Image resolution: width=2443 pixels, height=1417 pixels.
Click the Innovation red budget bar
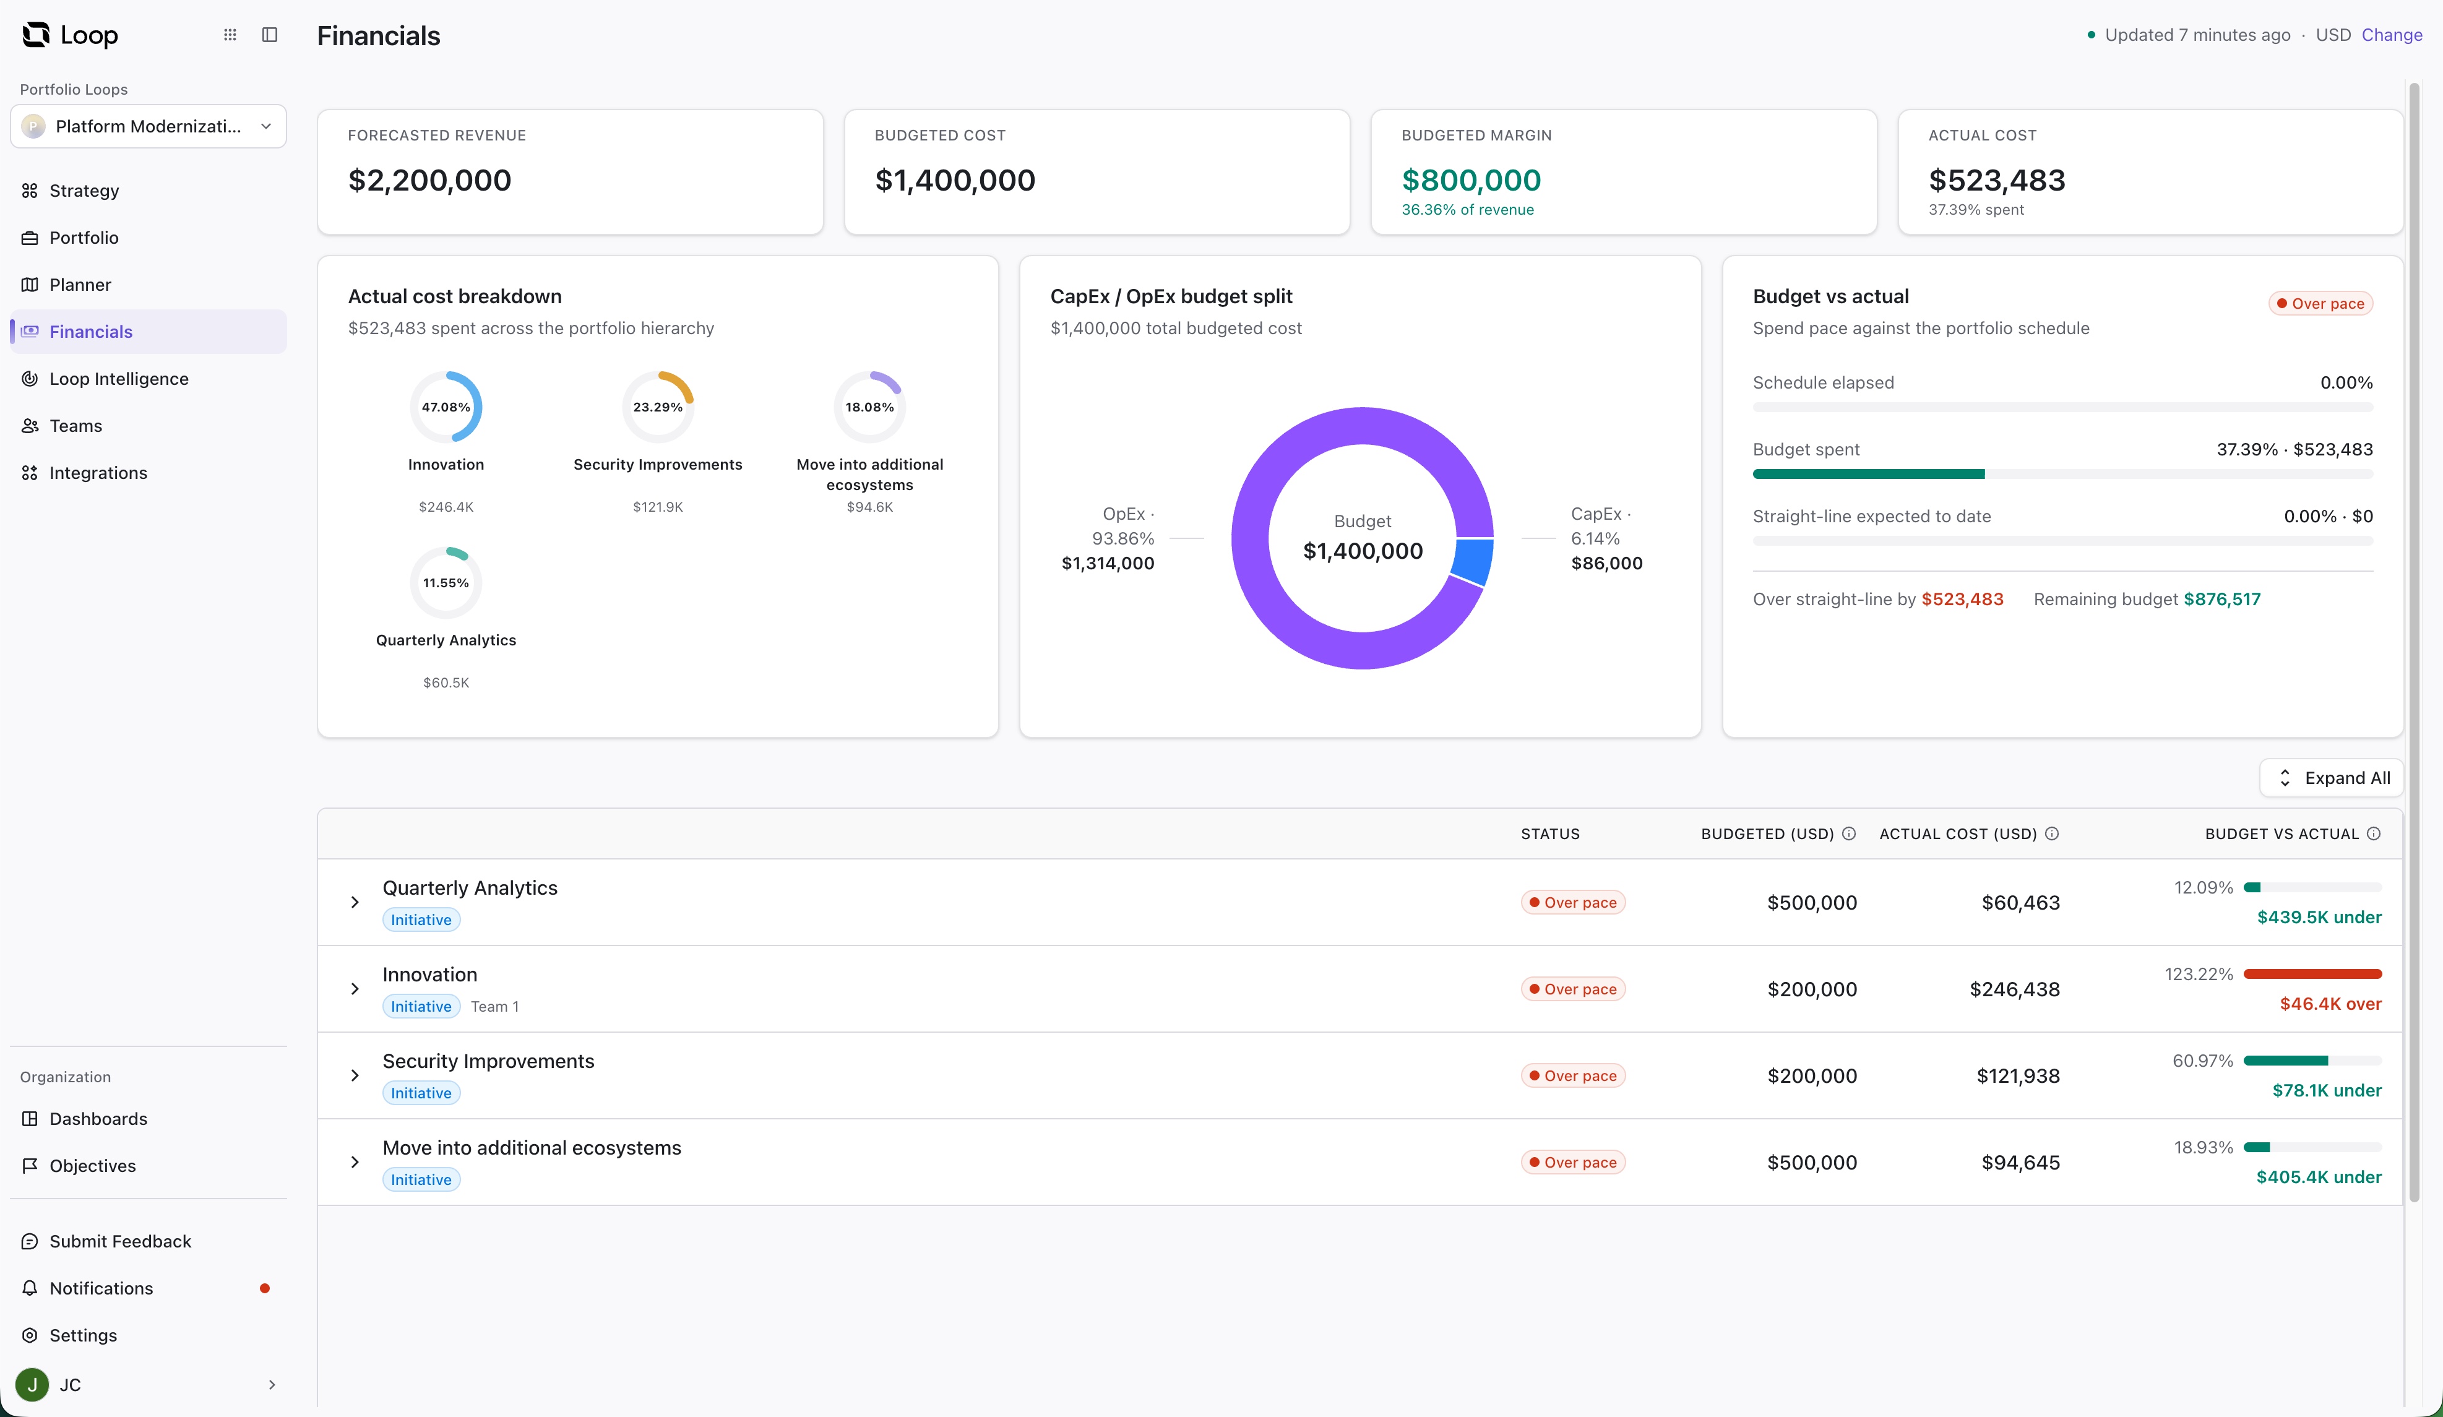[x=2312, y=974]
